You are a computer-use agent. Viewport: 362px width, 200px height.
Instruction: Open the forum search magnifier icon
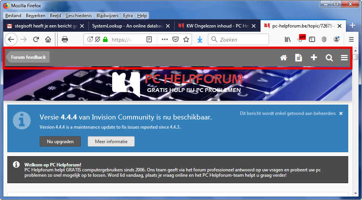pyautogui.click(x=329, y=58)
